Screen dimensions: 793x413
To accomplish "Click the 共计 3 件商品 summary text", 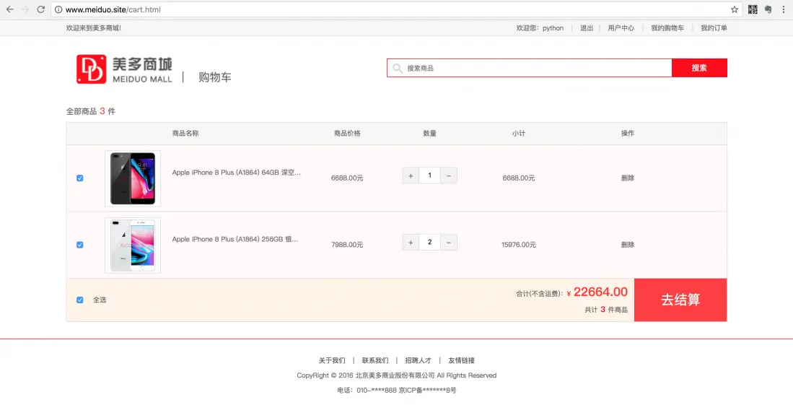I will [606, 310].
